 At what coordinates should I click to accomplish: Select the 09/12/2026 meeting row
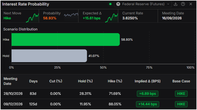(98, 104)
